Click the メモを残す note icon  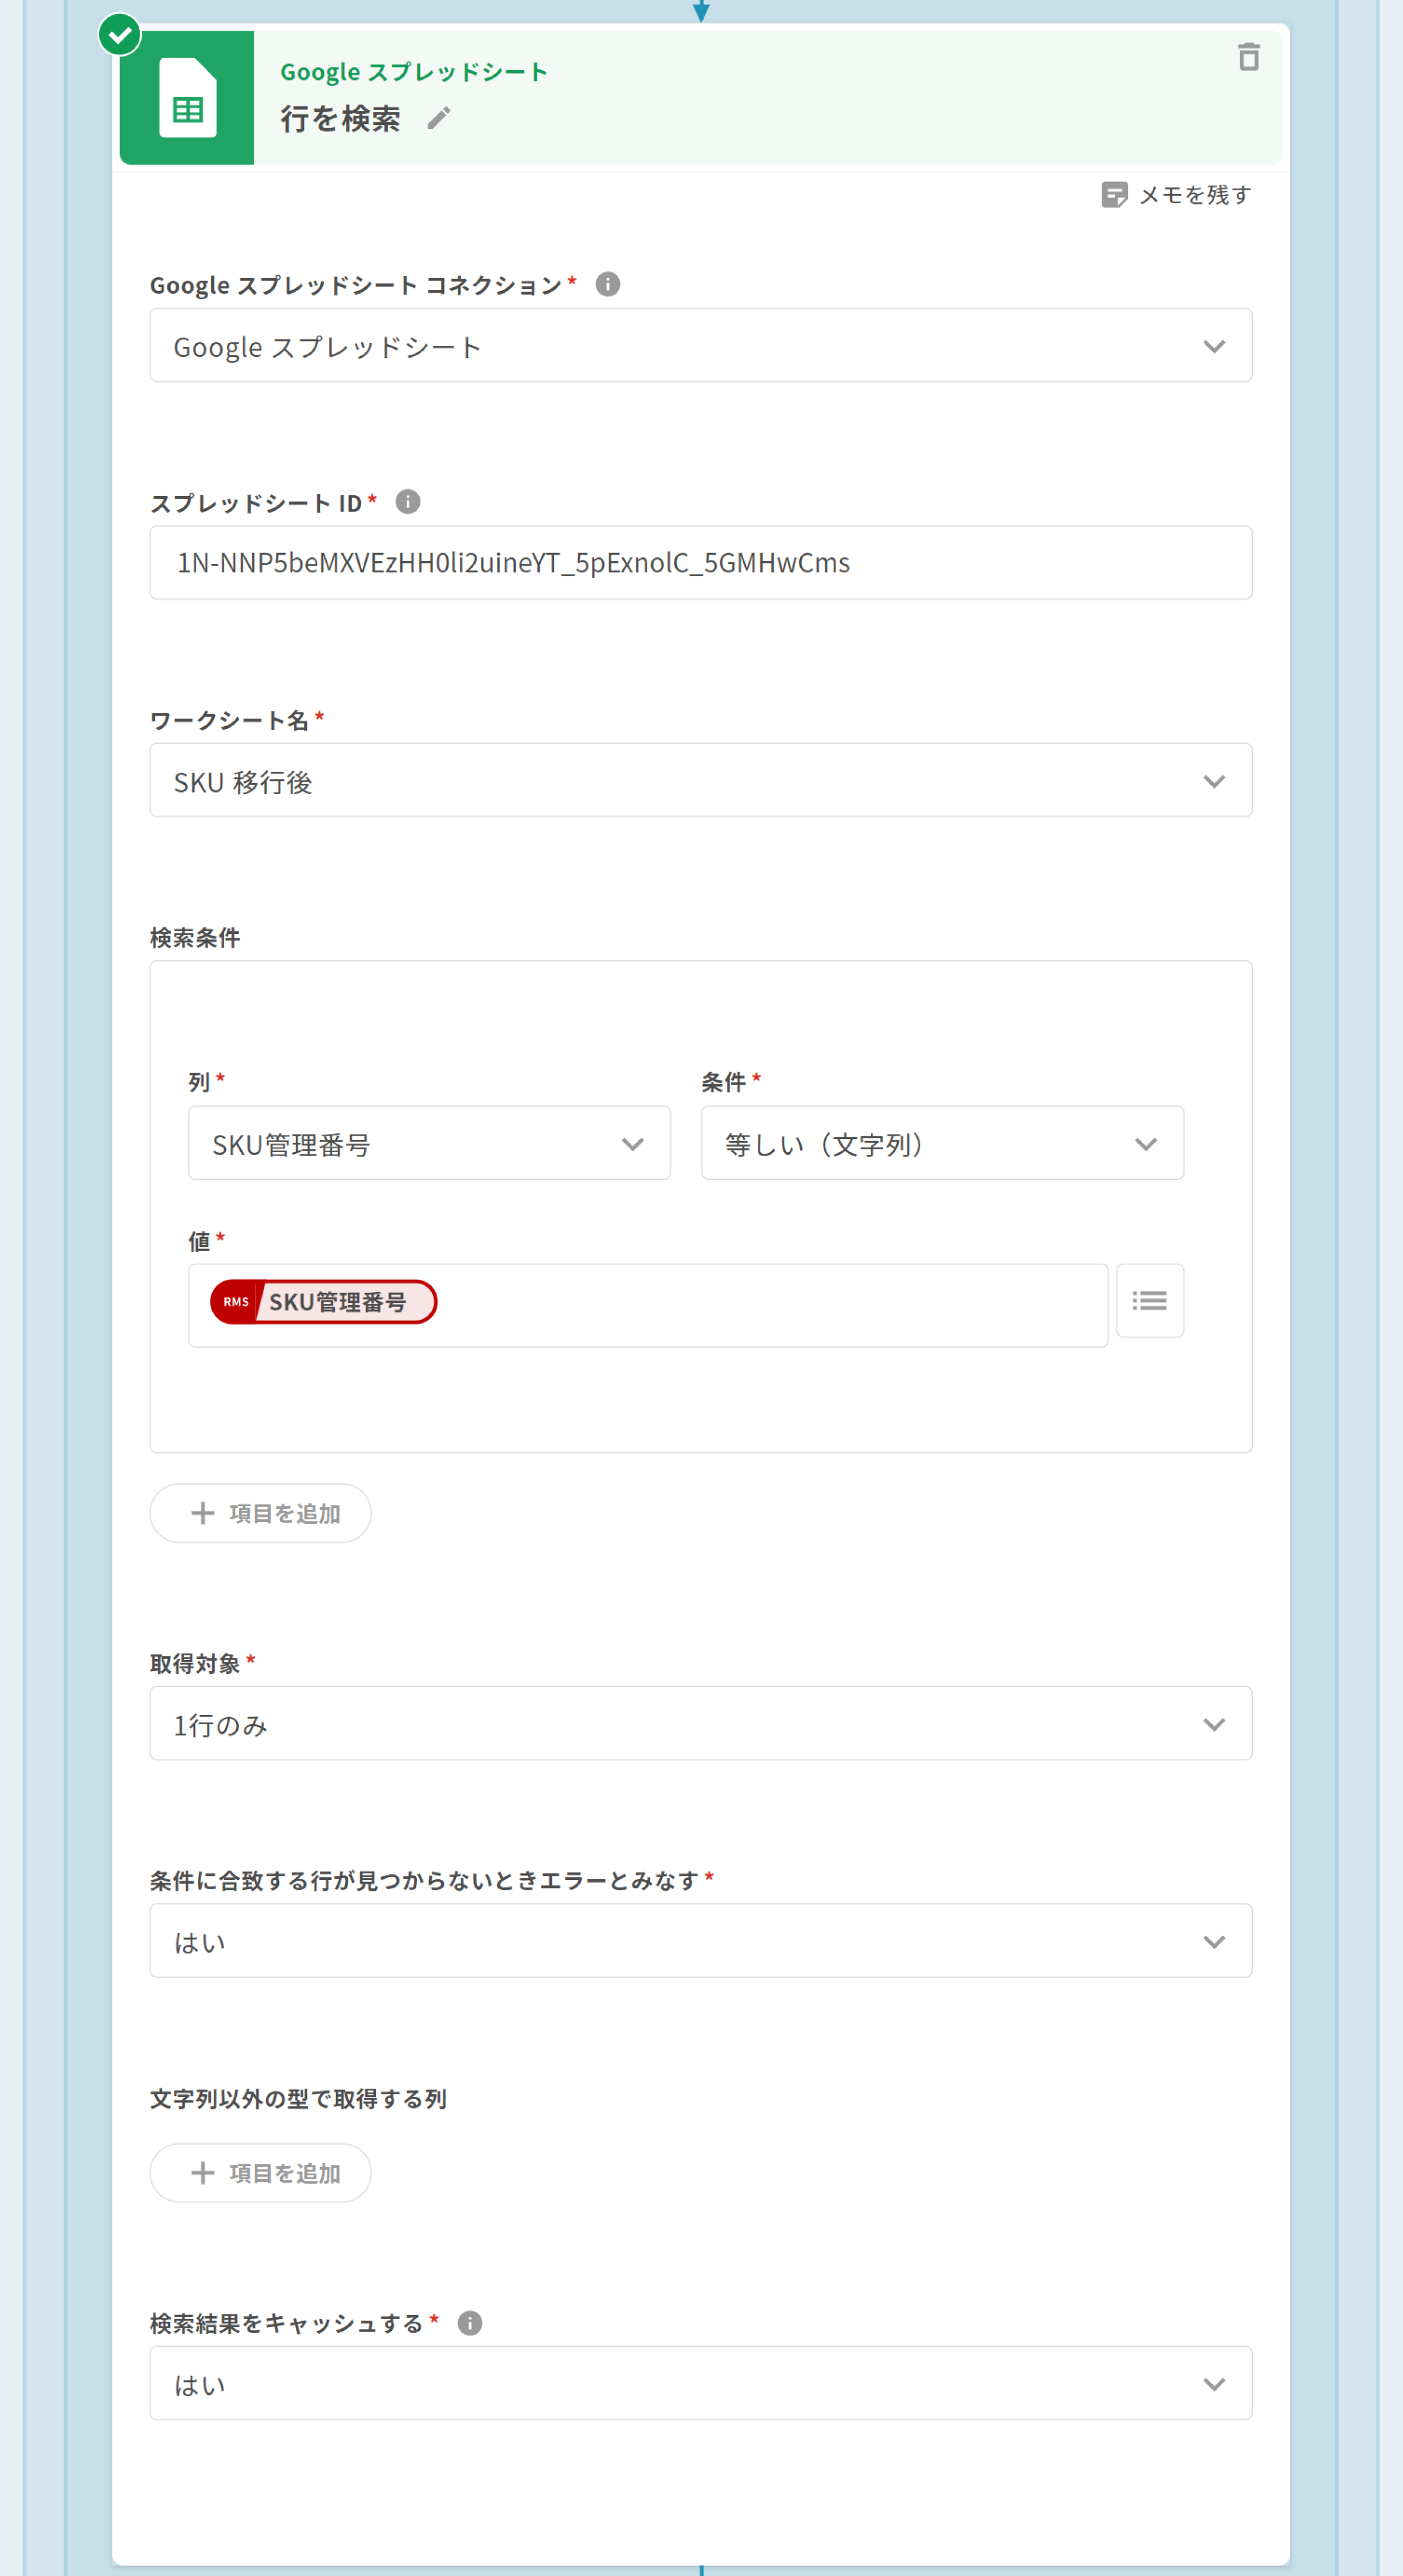click(x=1114, y=194)
